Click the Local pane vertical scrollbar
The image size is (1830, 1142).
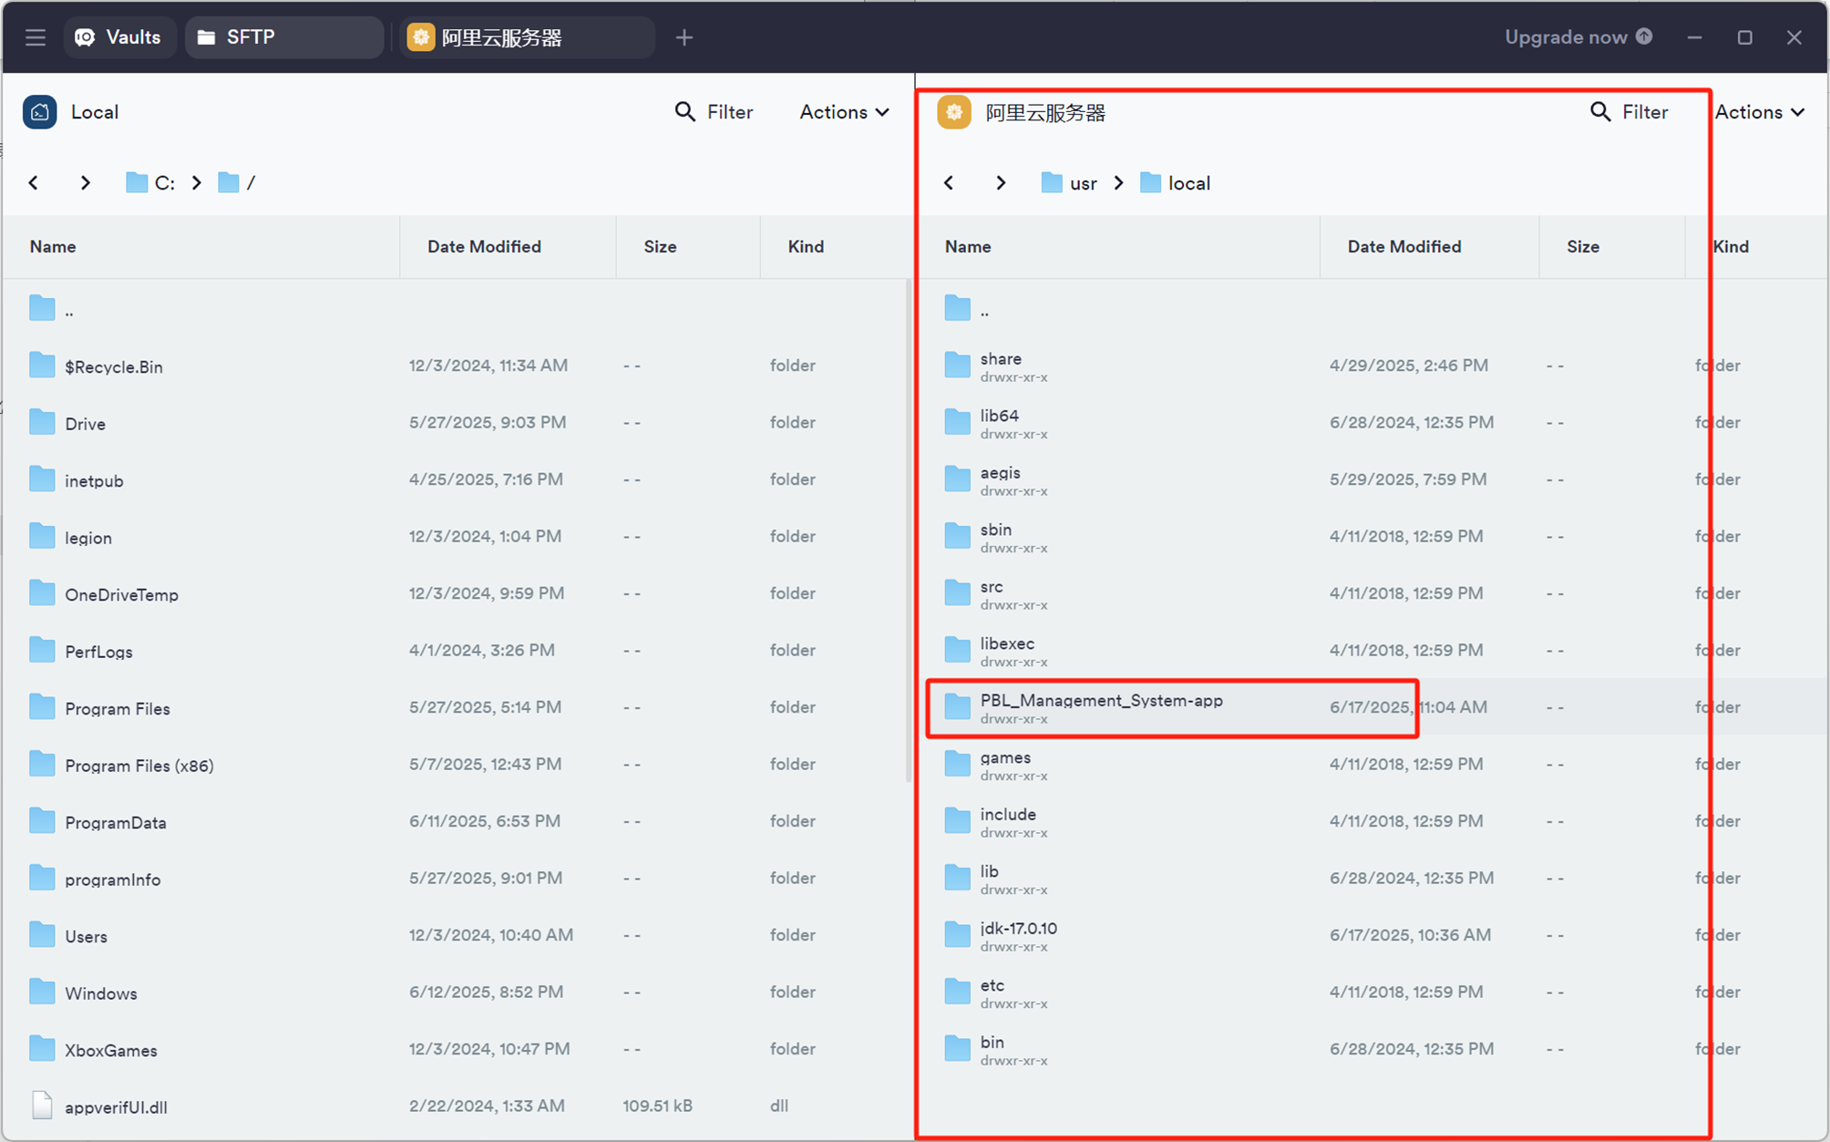[x=908, y=529]
